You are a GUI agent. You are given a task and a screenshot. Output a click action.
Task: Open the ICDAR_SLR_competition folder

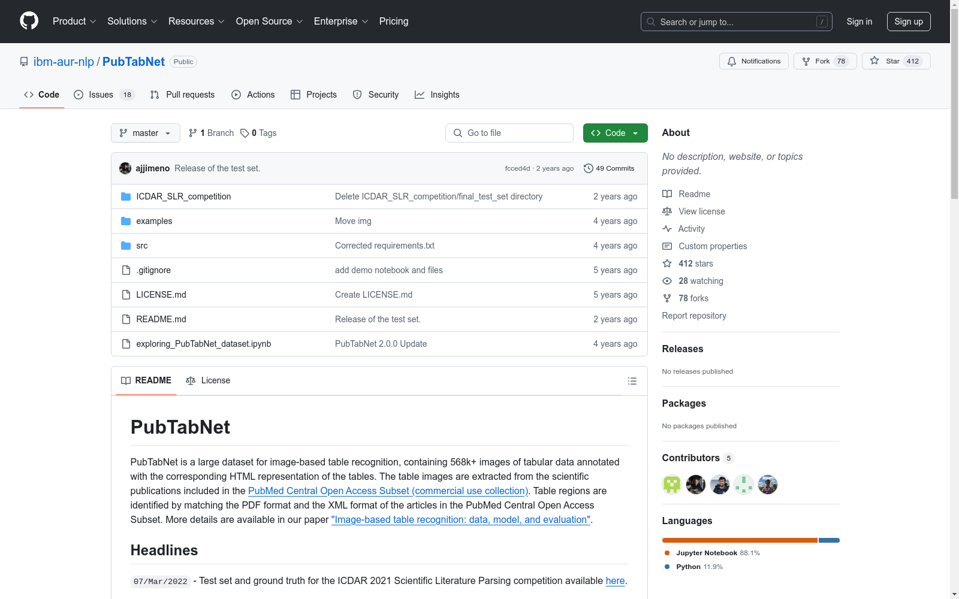coord(183,196)
